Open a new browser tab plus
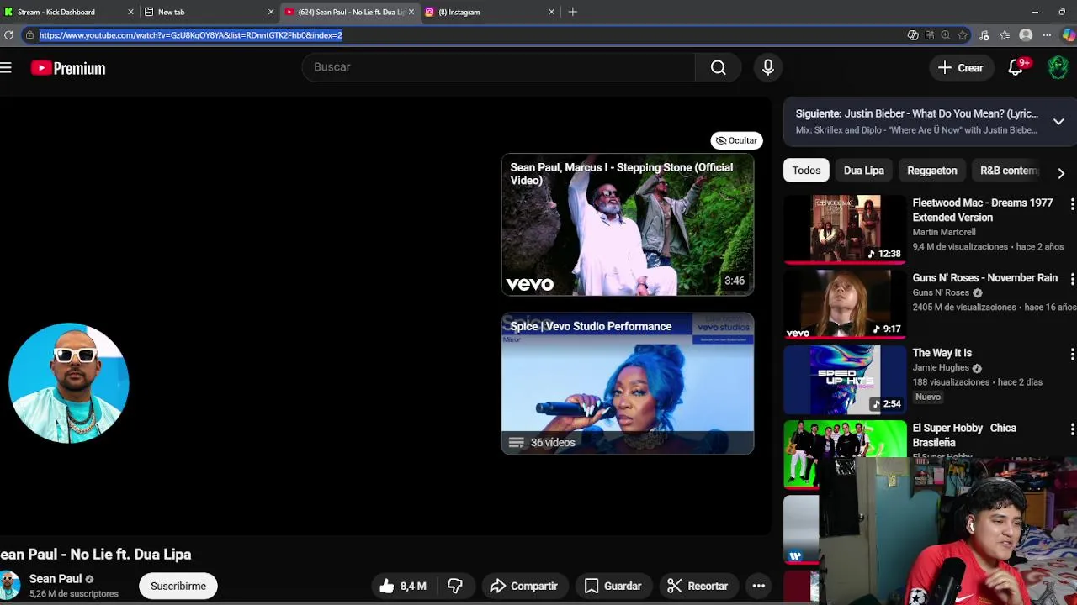The width and height of the screenshot is (1077, 605). [573, 12]
